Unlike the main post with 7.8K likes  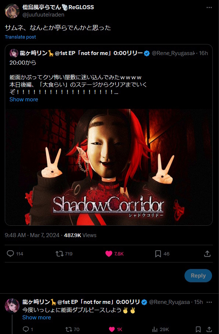point(109,254)
